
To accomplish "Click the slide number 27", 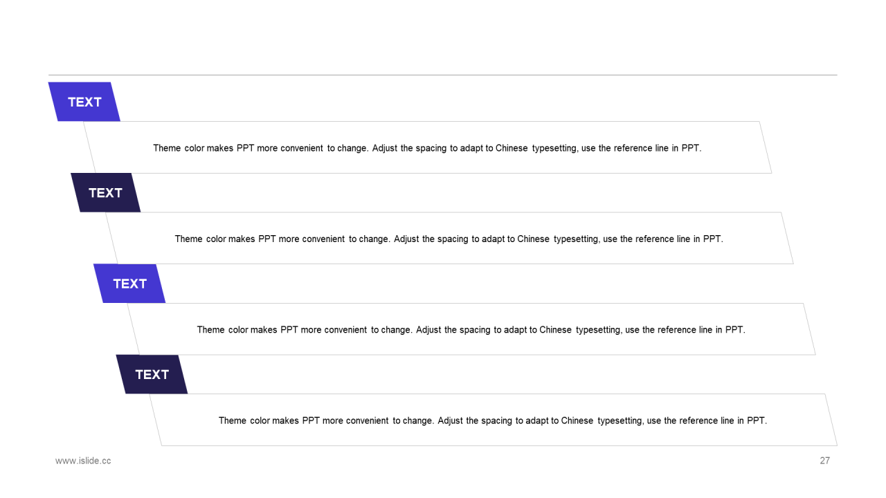I will pyautogui.click(x=824, y=461).
